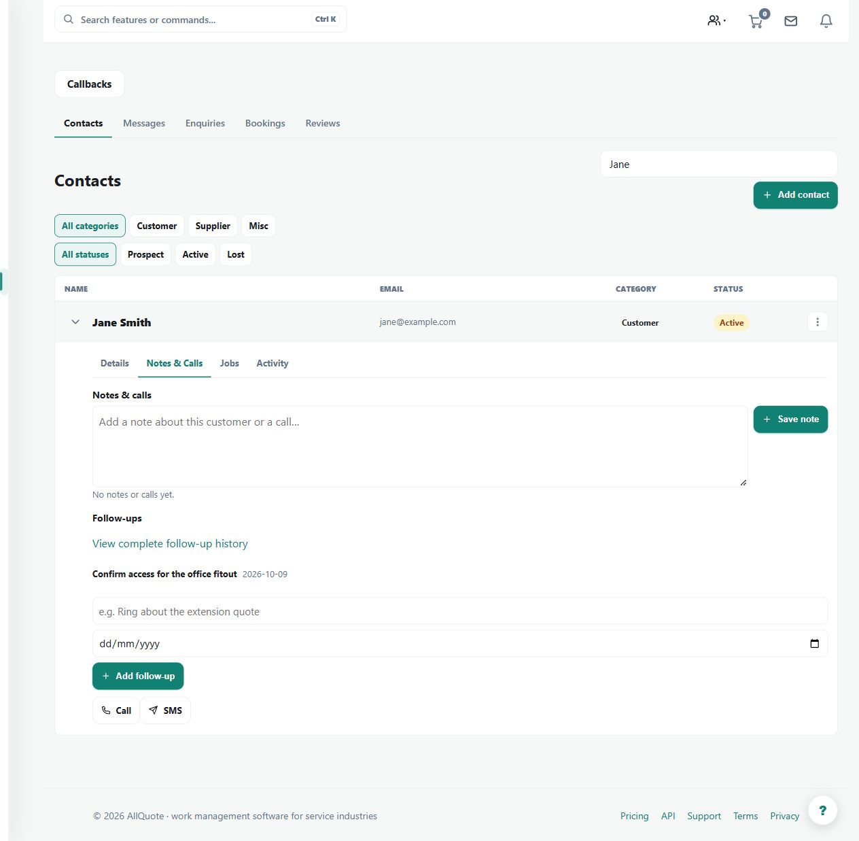Click the note text area
859x841 pixels.
(420, 447)
